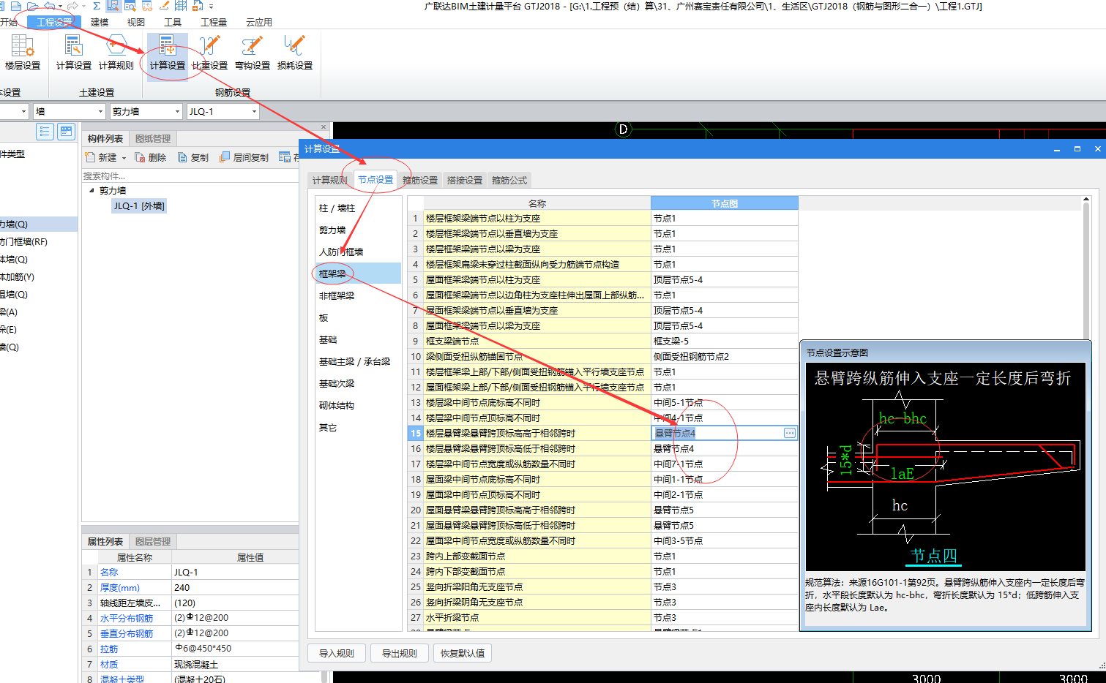Click the magnifier search-drawing icon in quick access toolbar

pos(130,6)
